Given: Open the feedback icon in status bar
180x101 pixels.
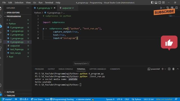Looking at the screenshot, I should (176, 99).
